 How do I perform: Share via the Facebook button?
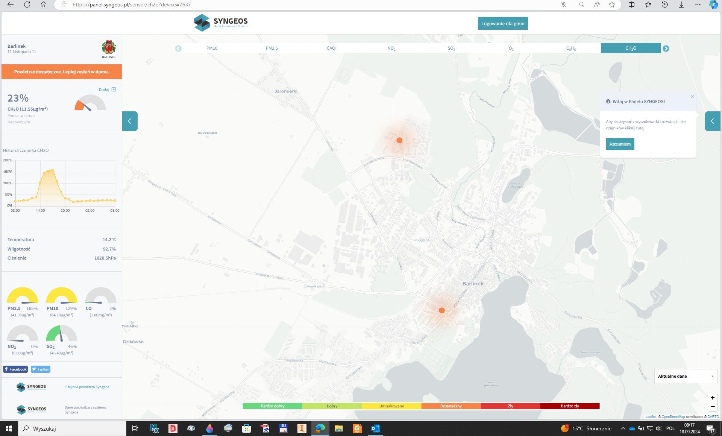pos(15,369)
